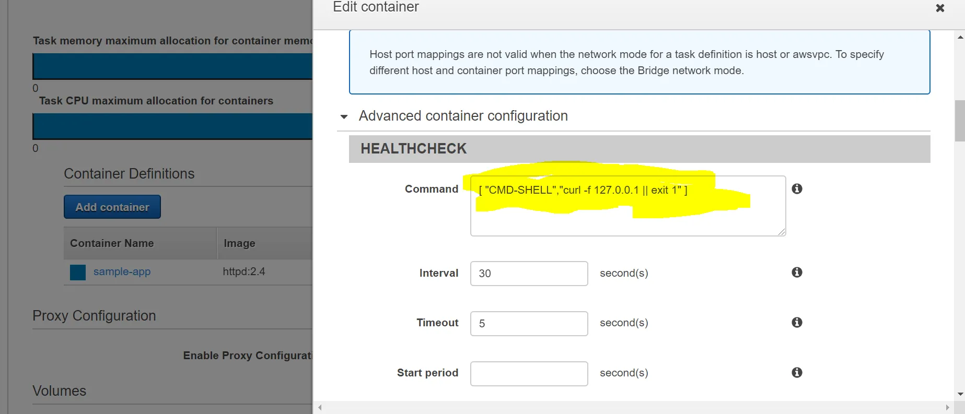Click the Container Name column header
Viewport: 965px width, 414px height.
click(x=112, y=243)
